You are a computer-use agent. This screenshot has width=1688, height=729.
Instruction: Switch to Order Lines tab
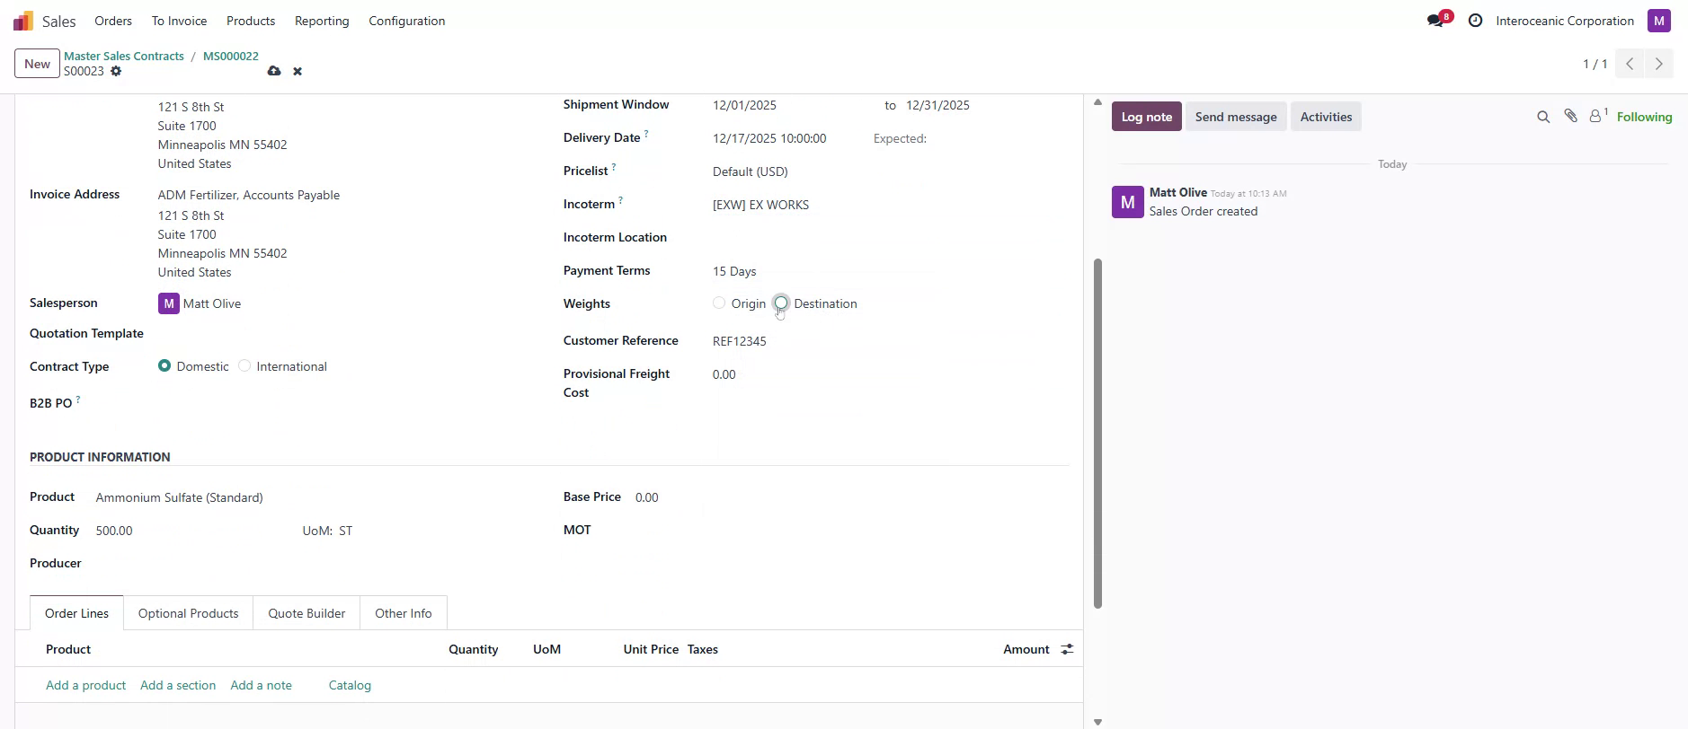(76, 613)
